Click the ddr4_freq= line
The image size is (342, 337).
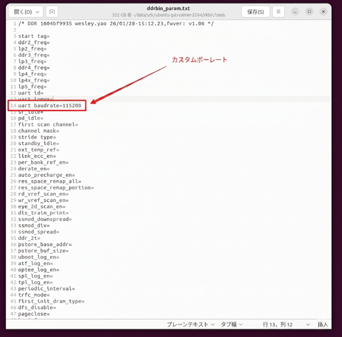[34, 68]
